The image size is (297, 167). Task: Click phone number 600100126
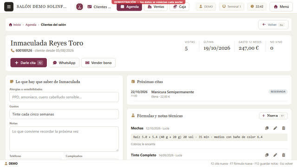coord(24,51)
